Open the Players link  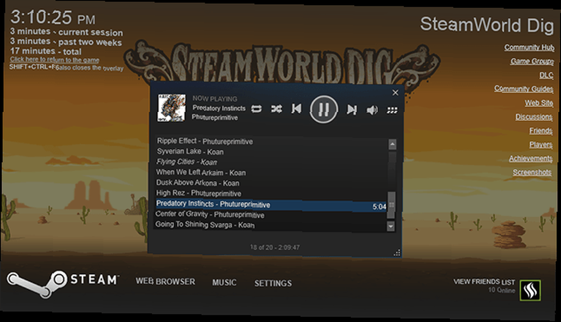[x=541, y=145]
